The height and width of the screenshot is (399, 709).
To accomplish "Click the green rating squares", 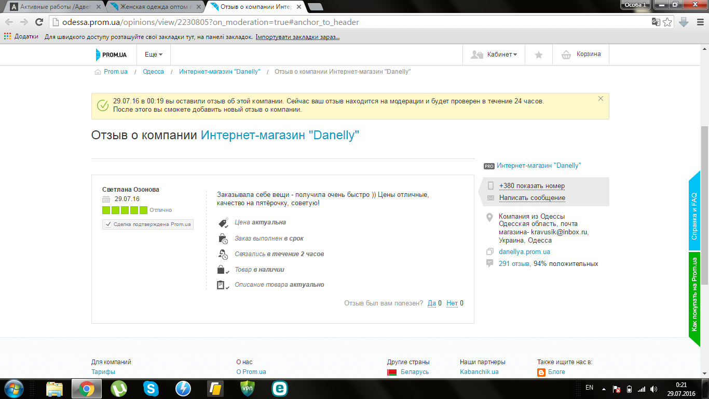I will pyautogui.click(x=125, y=210).
